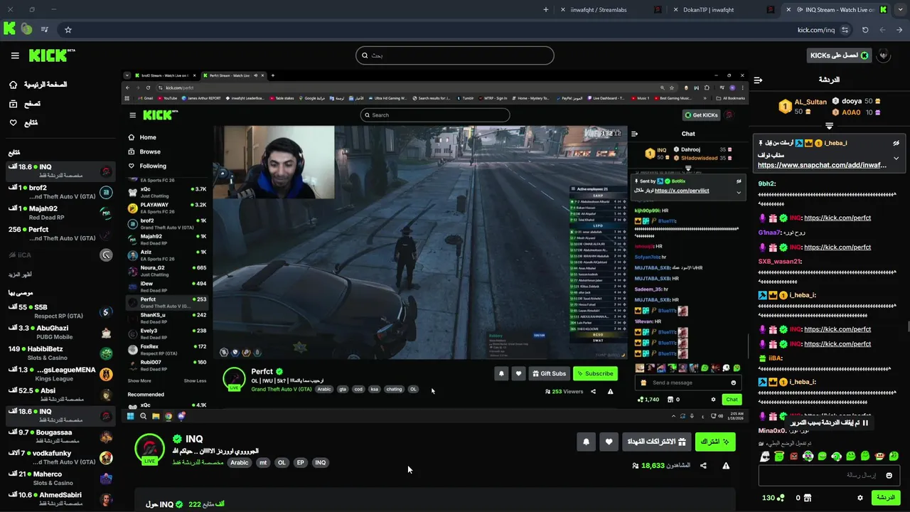The height and width of the screenshot is (512, 910).
Task: Open browser site settings icon
Action: coord(845,30)
